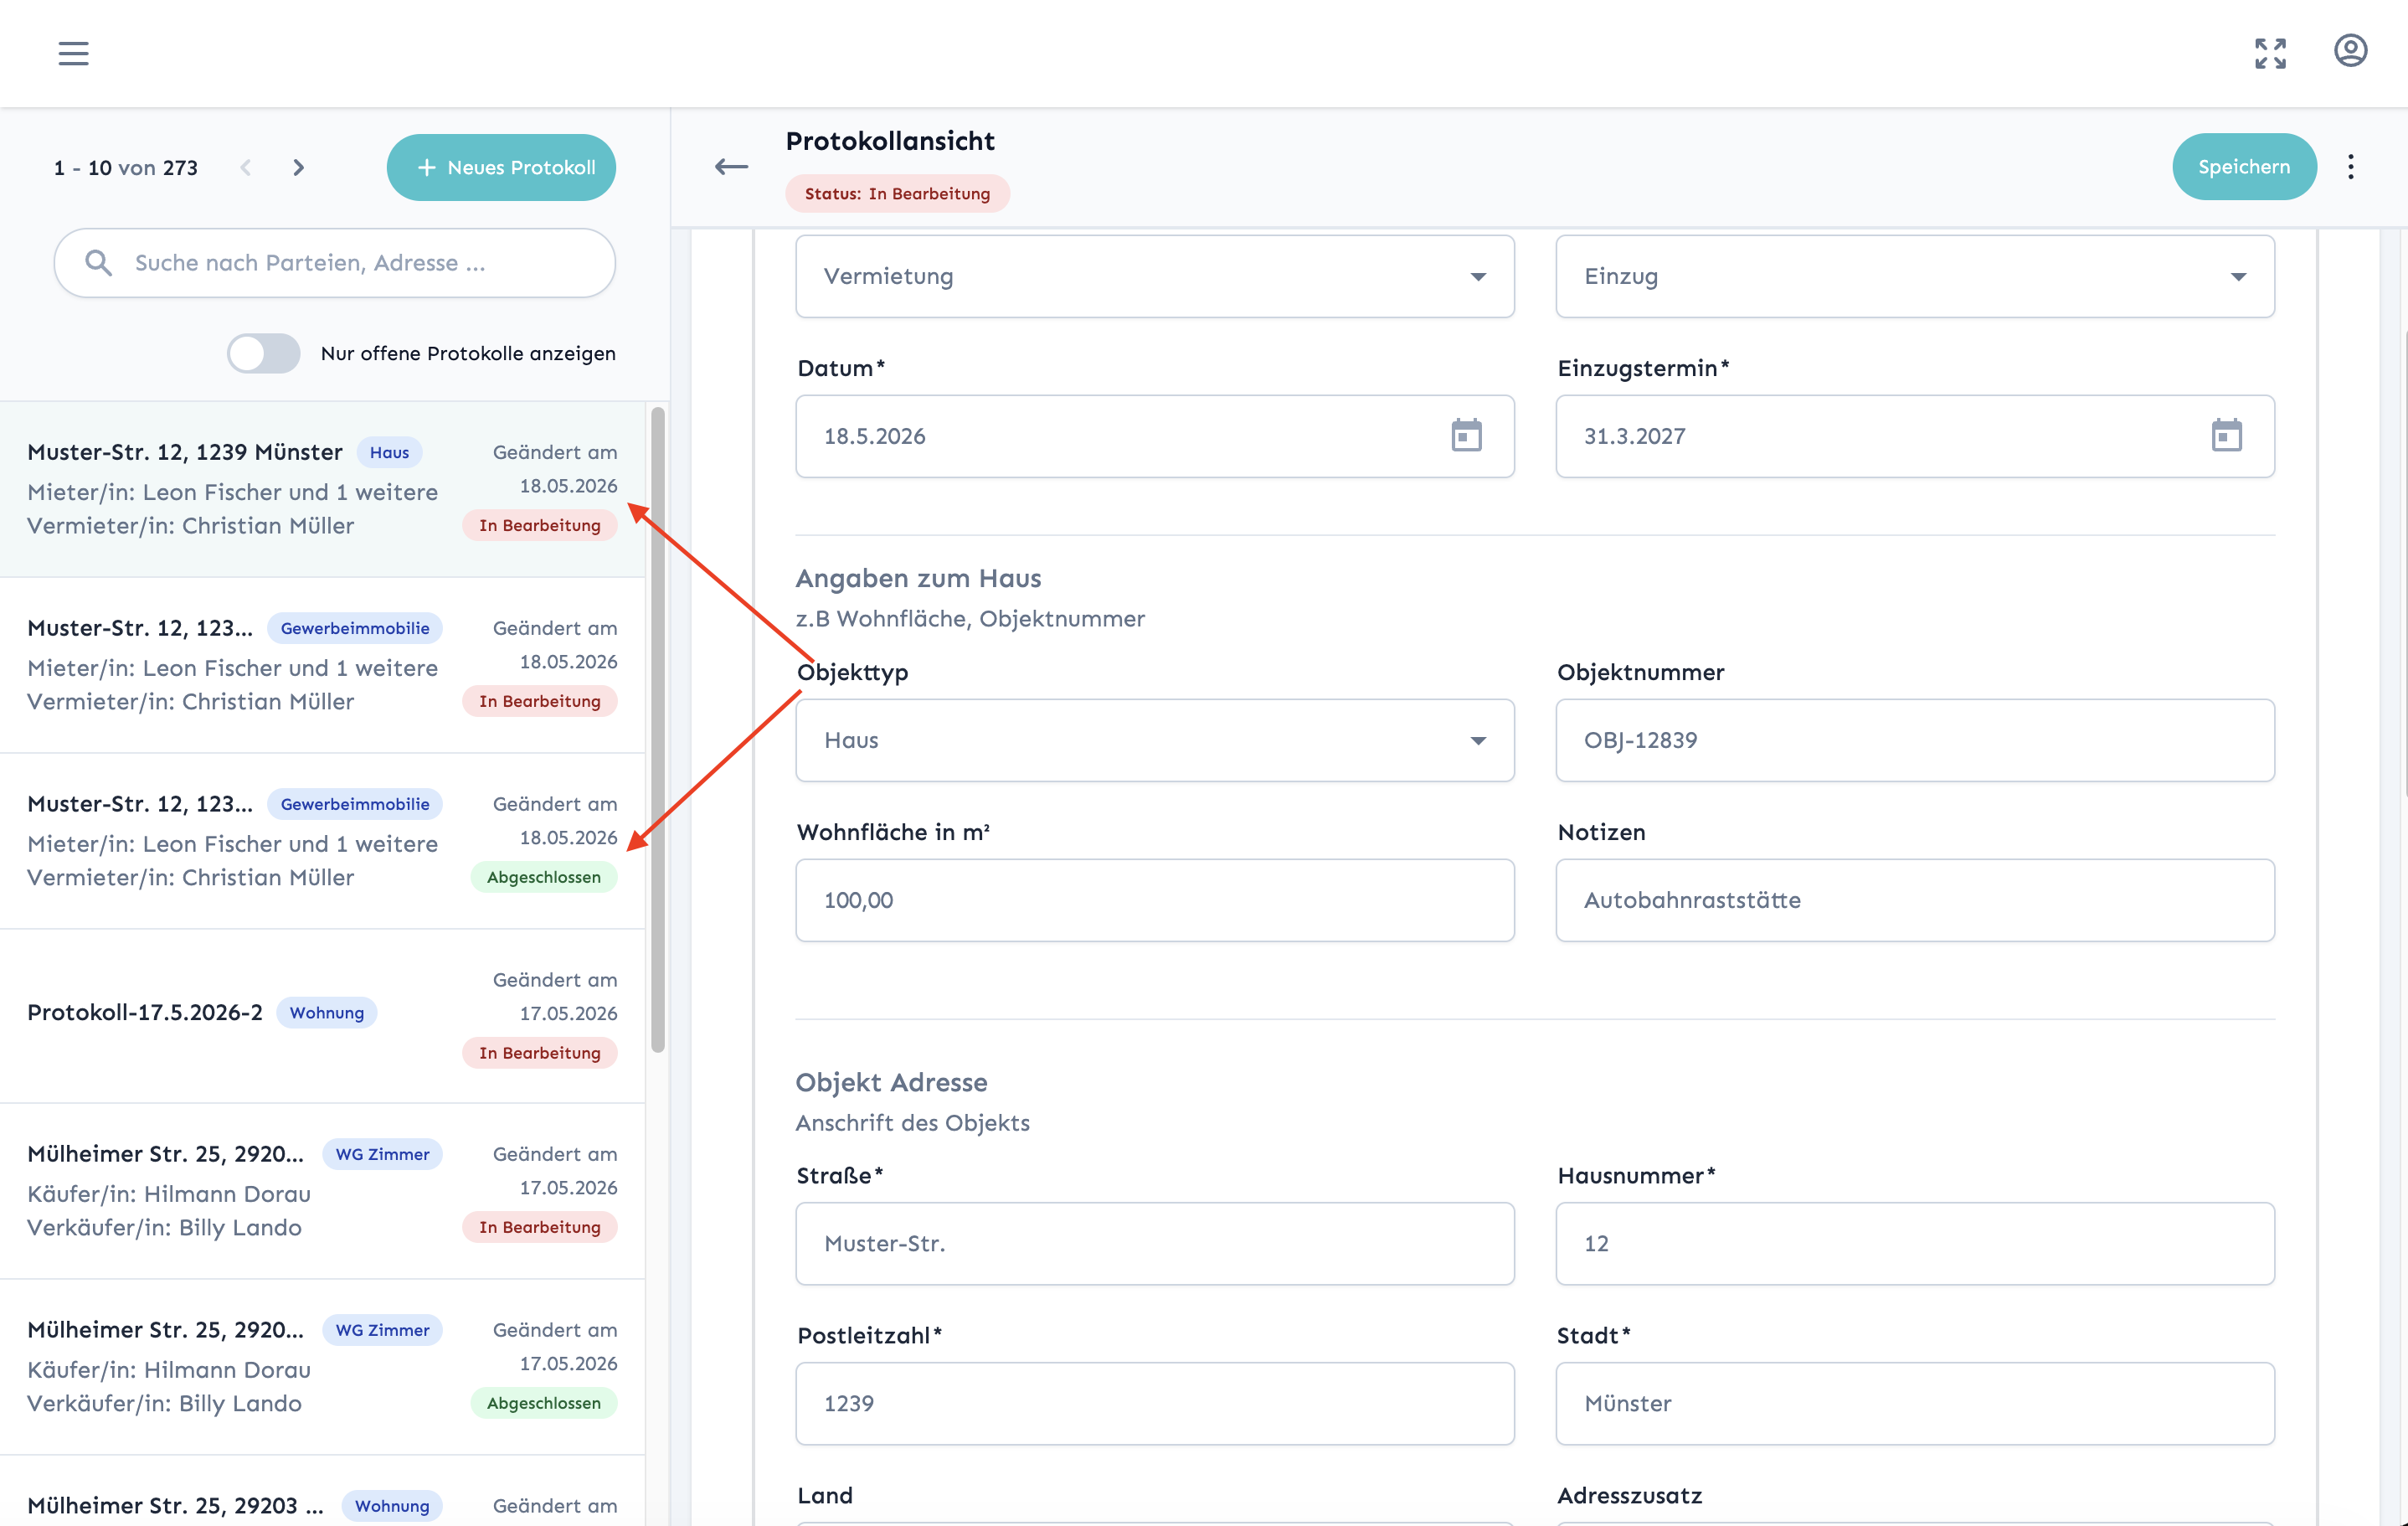Image resolution: width=2408 pixels, height=1526 pixels.
Task: Open the Protokoll-17.5.2026-2 entry
Action: tap(322, 1016)
